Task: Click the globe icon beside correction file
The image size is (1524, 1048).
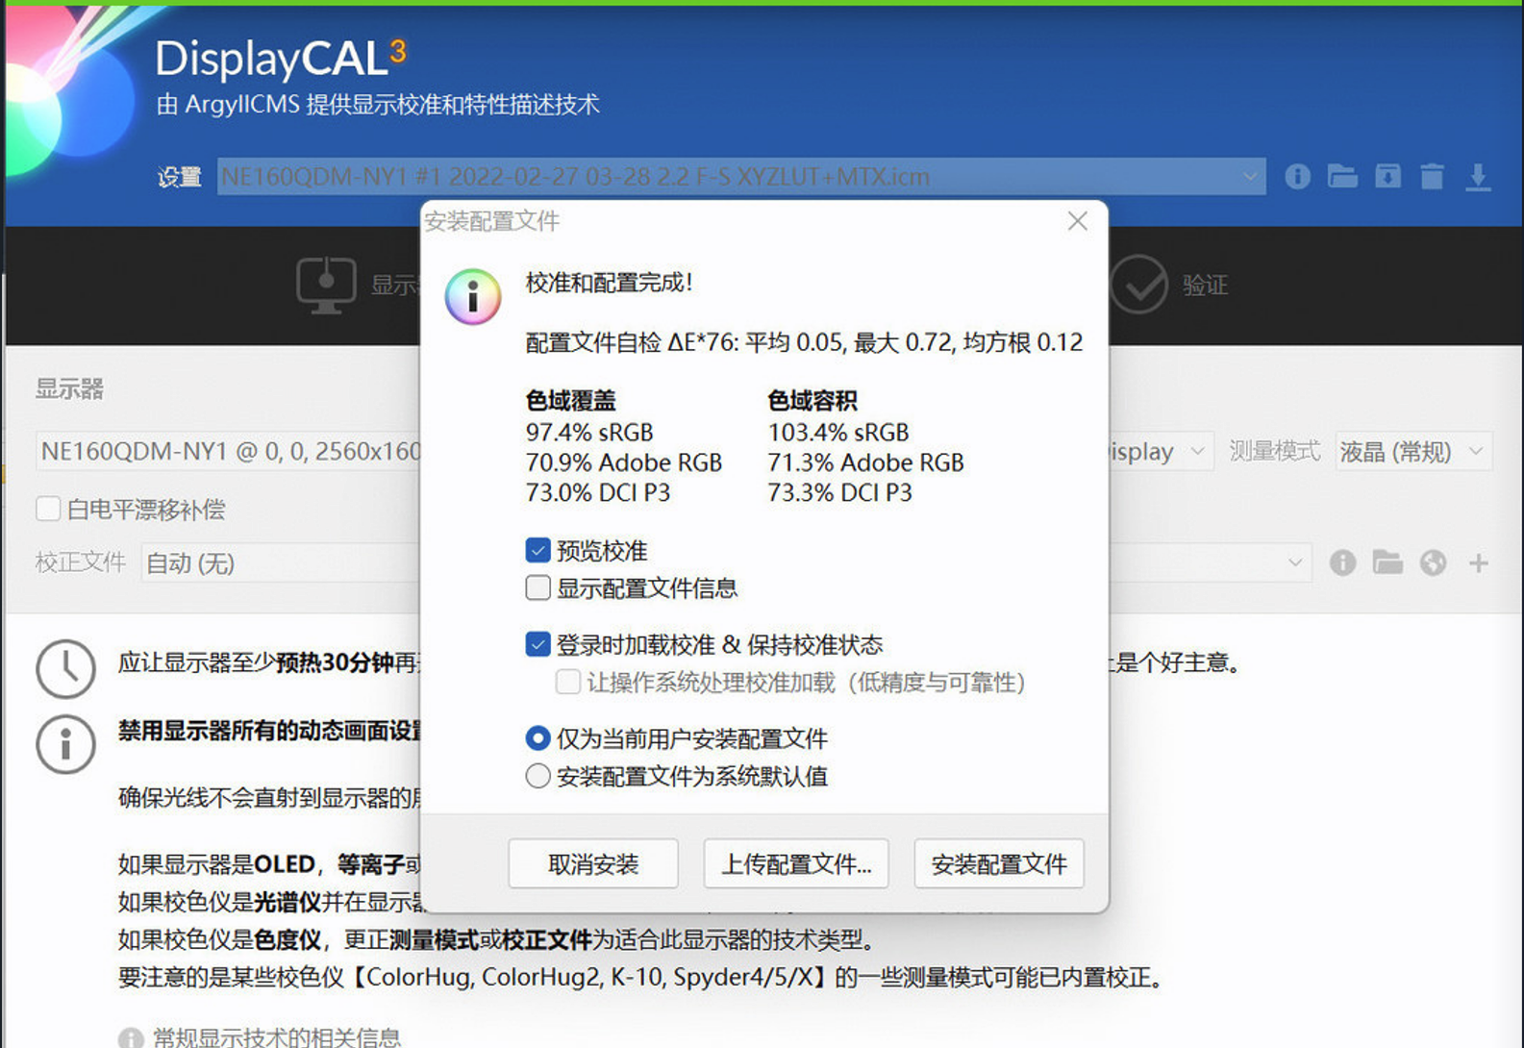Action: click(1433, 562)
